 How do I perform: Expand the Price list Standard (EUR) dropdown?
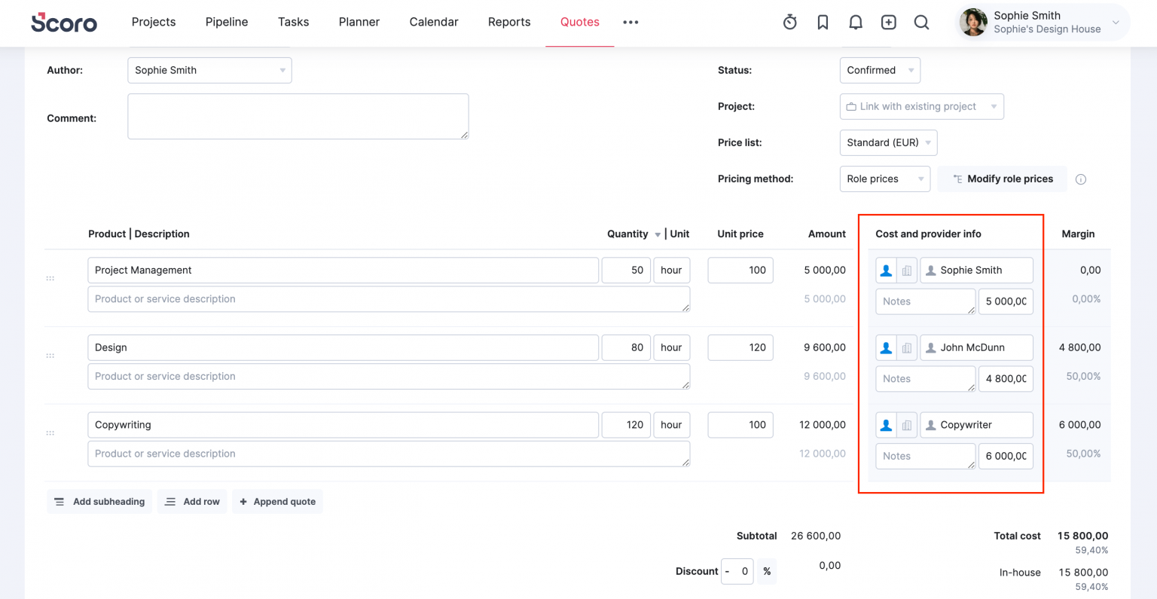(x=888, y=142)
